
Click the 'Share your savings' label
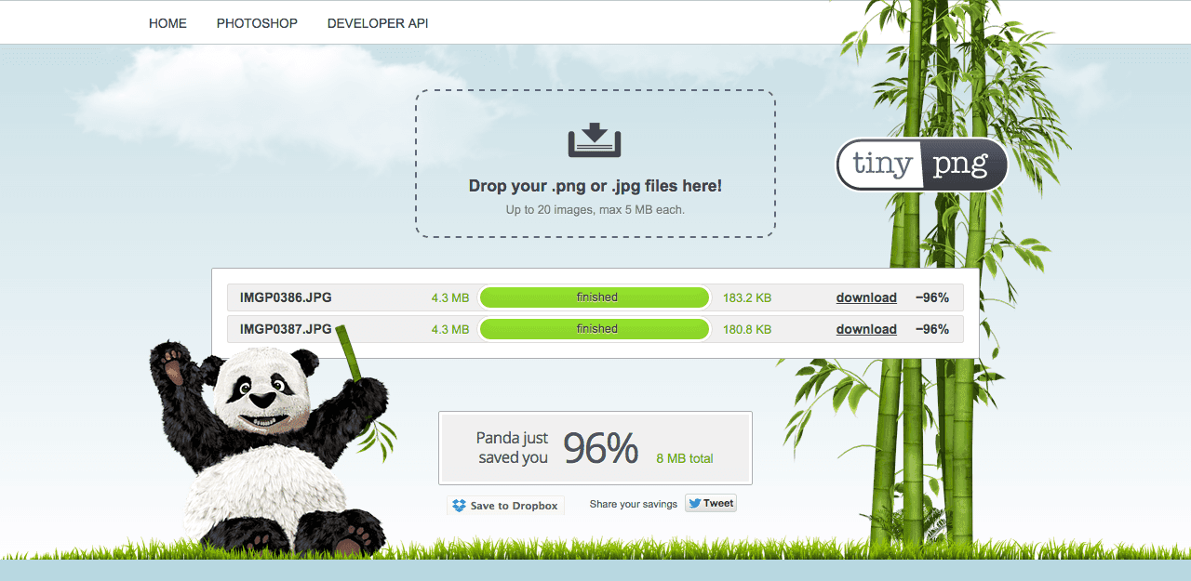point(634,504)
